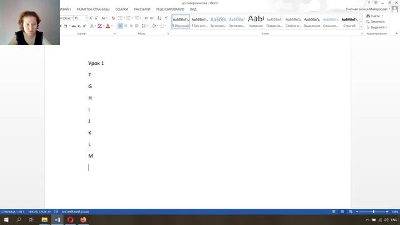Open spelling check status icon

point(56,212)
